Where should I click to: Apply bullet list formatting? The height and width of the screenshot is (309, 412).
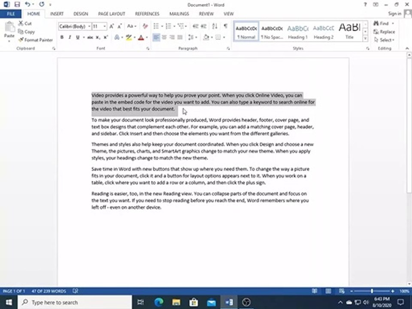click(x=156, y=26)
